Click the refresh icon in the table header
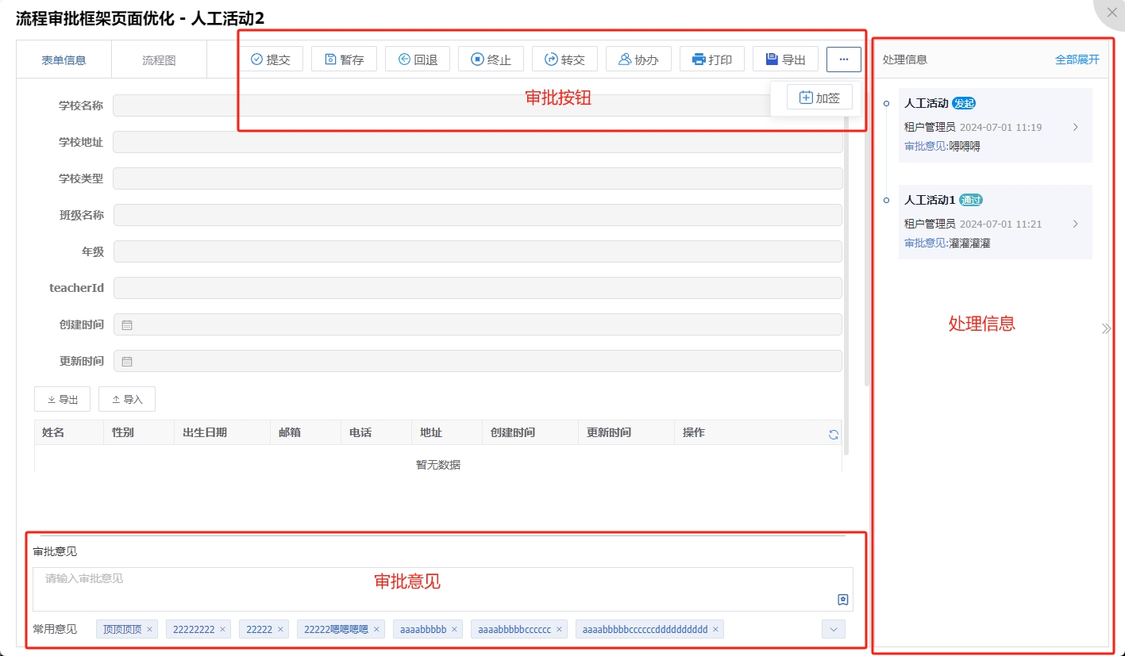This screenshot has width=1125, height=656. (x=832, y=433)
